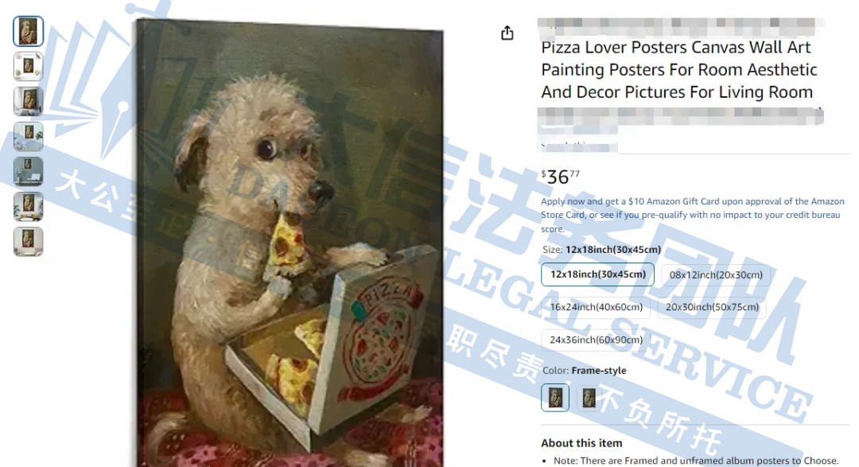Click the main dog-with-pizza product image
The height and width of the screenshot is (467, 859).
click(290, 243)
